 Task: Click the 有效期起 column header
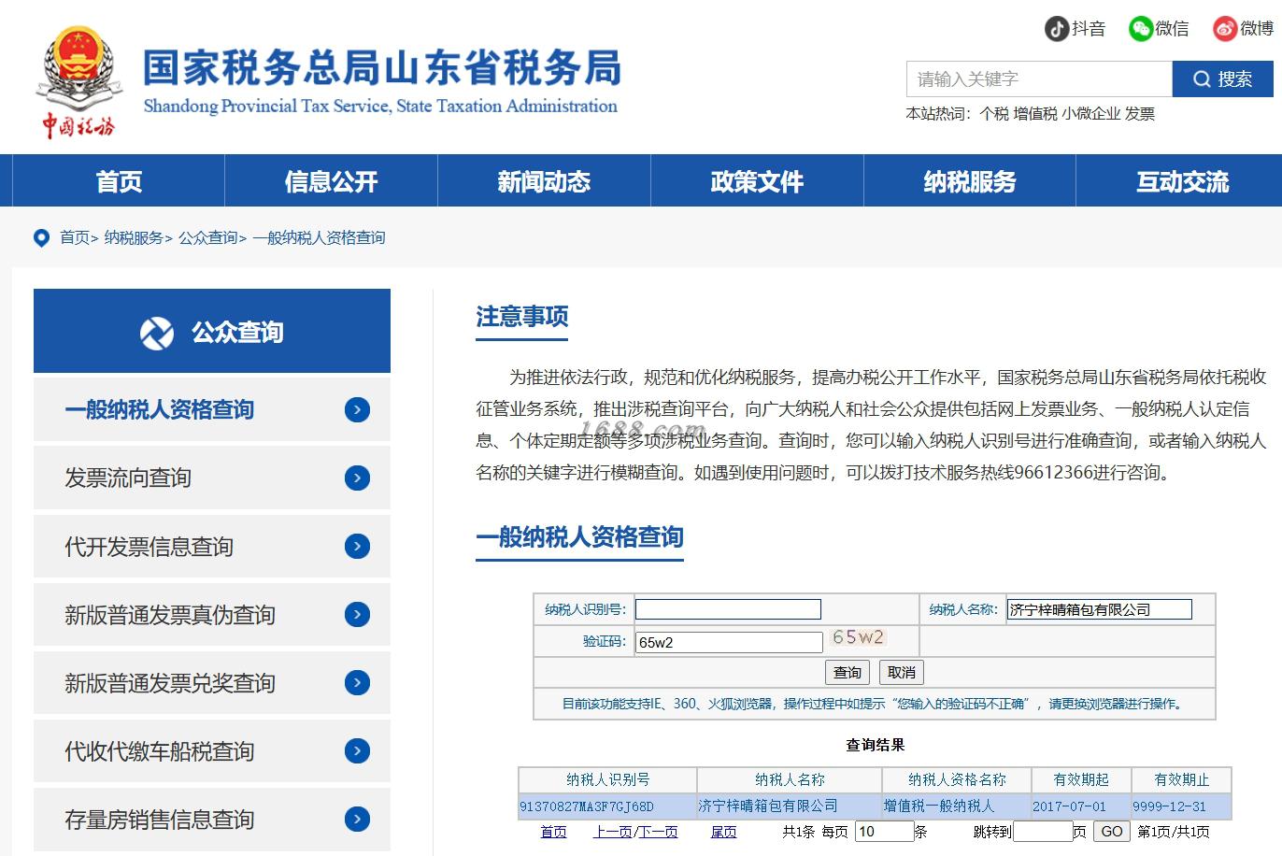(x=1081, y=780)
